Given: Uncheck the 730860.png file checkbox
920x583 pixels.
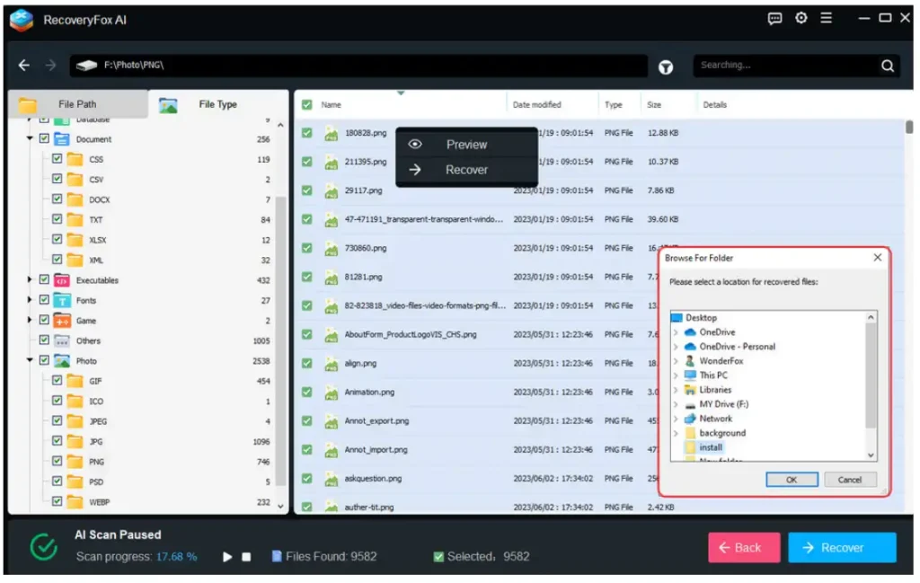Looking at the screenshot, I should click(307, 248).
